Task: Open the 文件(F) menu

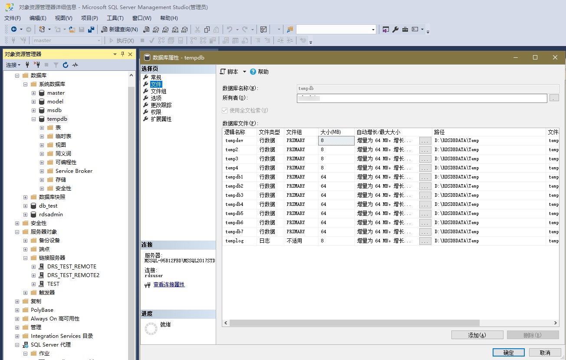Action: pyautogui.click(x=13, y=18)
